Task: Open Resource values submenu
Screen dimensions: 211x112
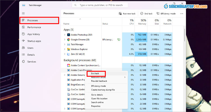Action: pyautogui.click(x=106, y=77)
